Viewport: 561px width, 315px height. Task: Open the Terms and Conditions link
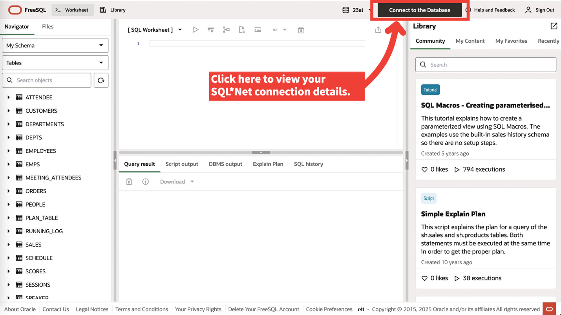pos(141,309)
